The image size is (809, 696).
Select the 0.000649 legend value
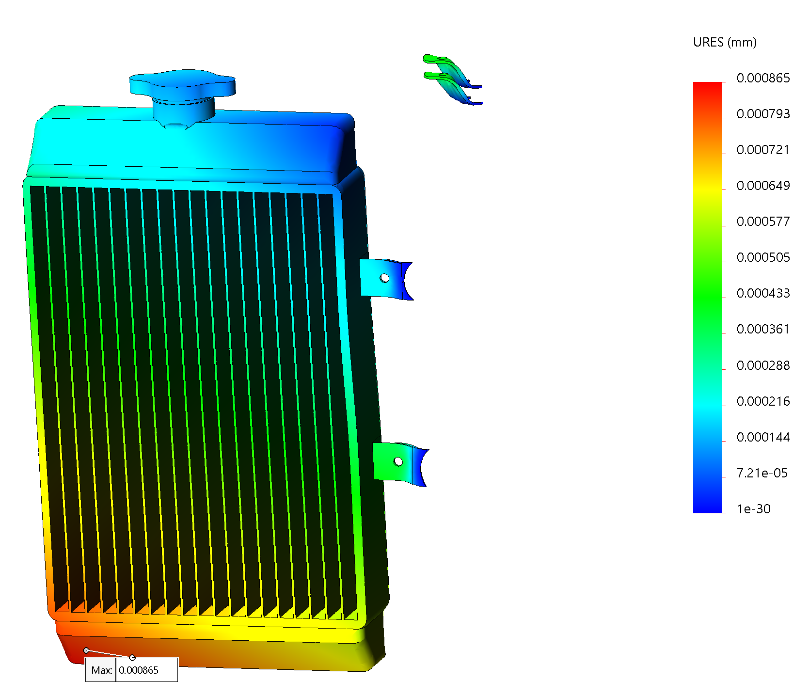tap(763, 186)
